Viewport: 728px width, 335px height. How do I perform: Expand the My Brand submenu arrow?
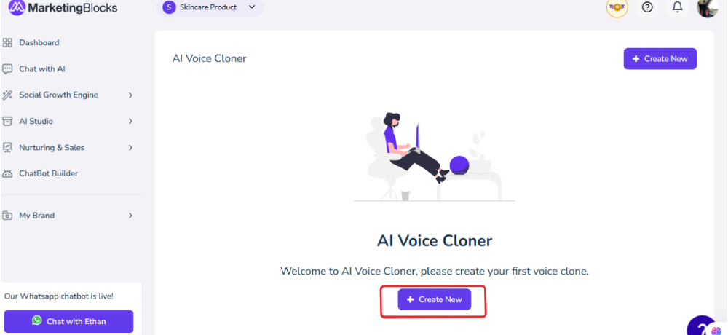click(x=130, y=216)
